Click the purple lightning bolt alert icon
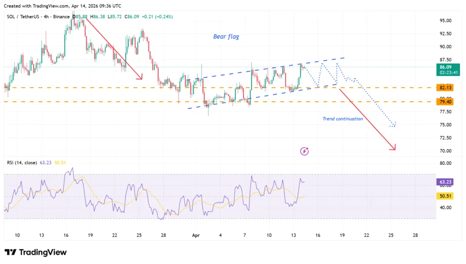 [x=304, y=150]
